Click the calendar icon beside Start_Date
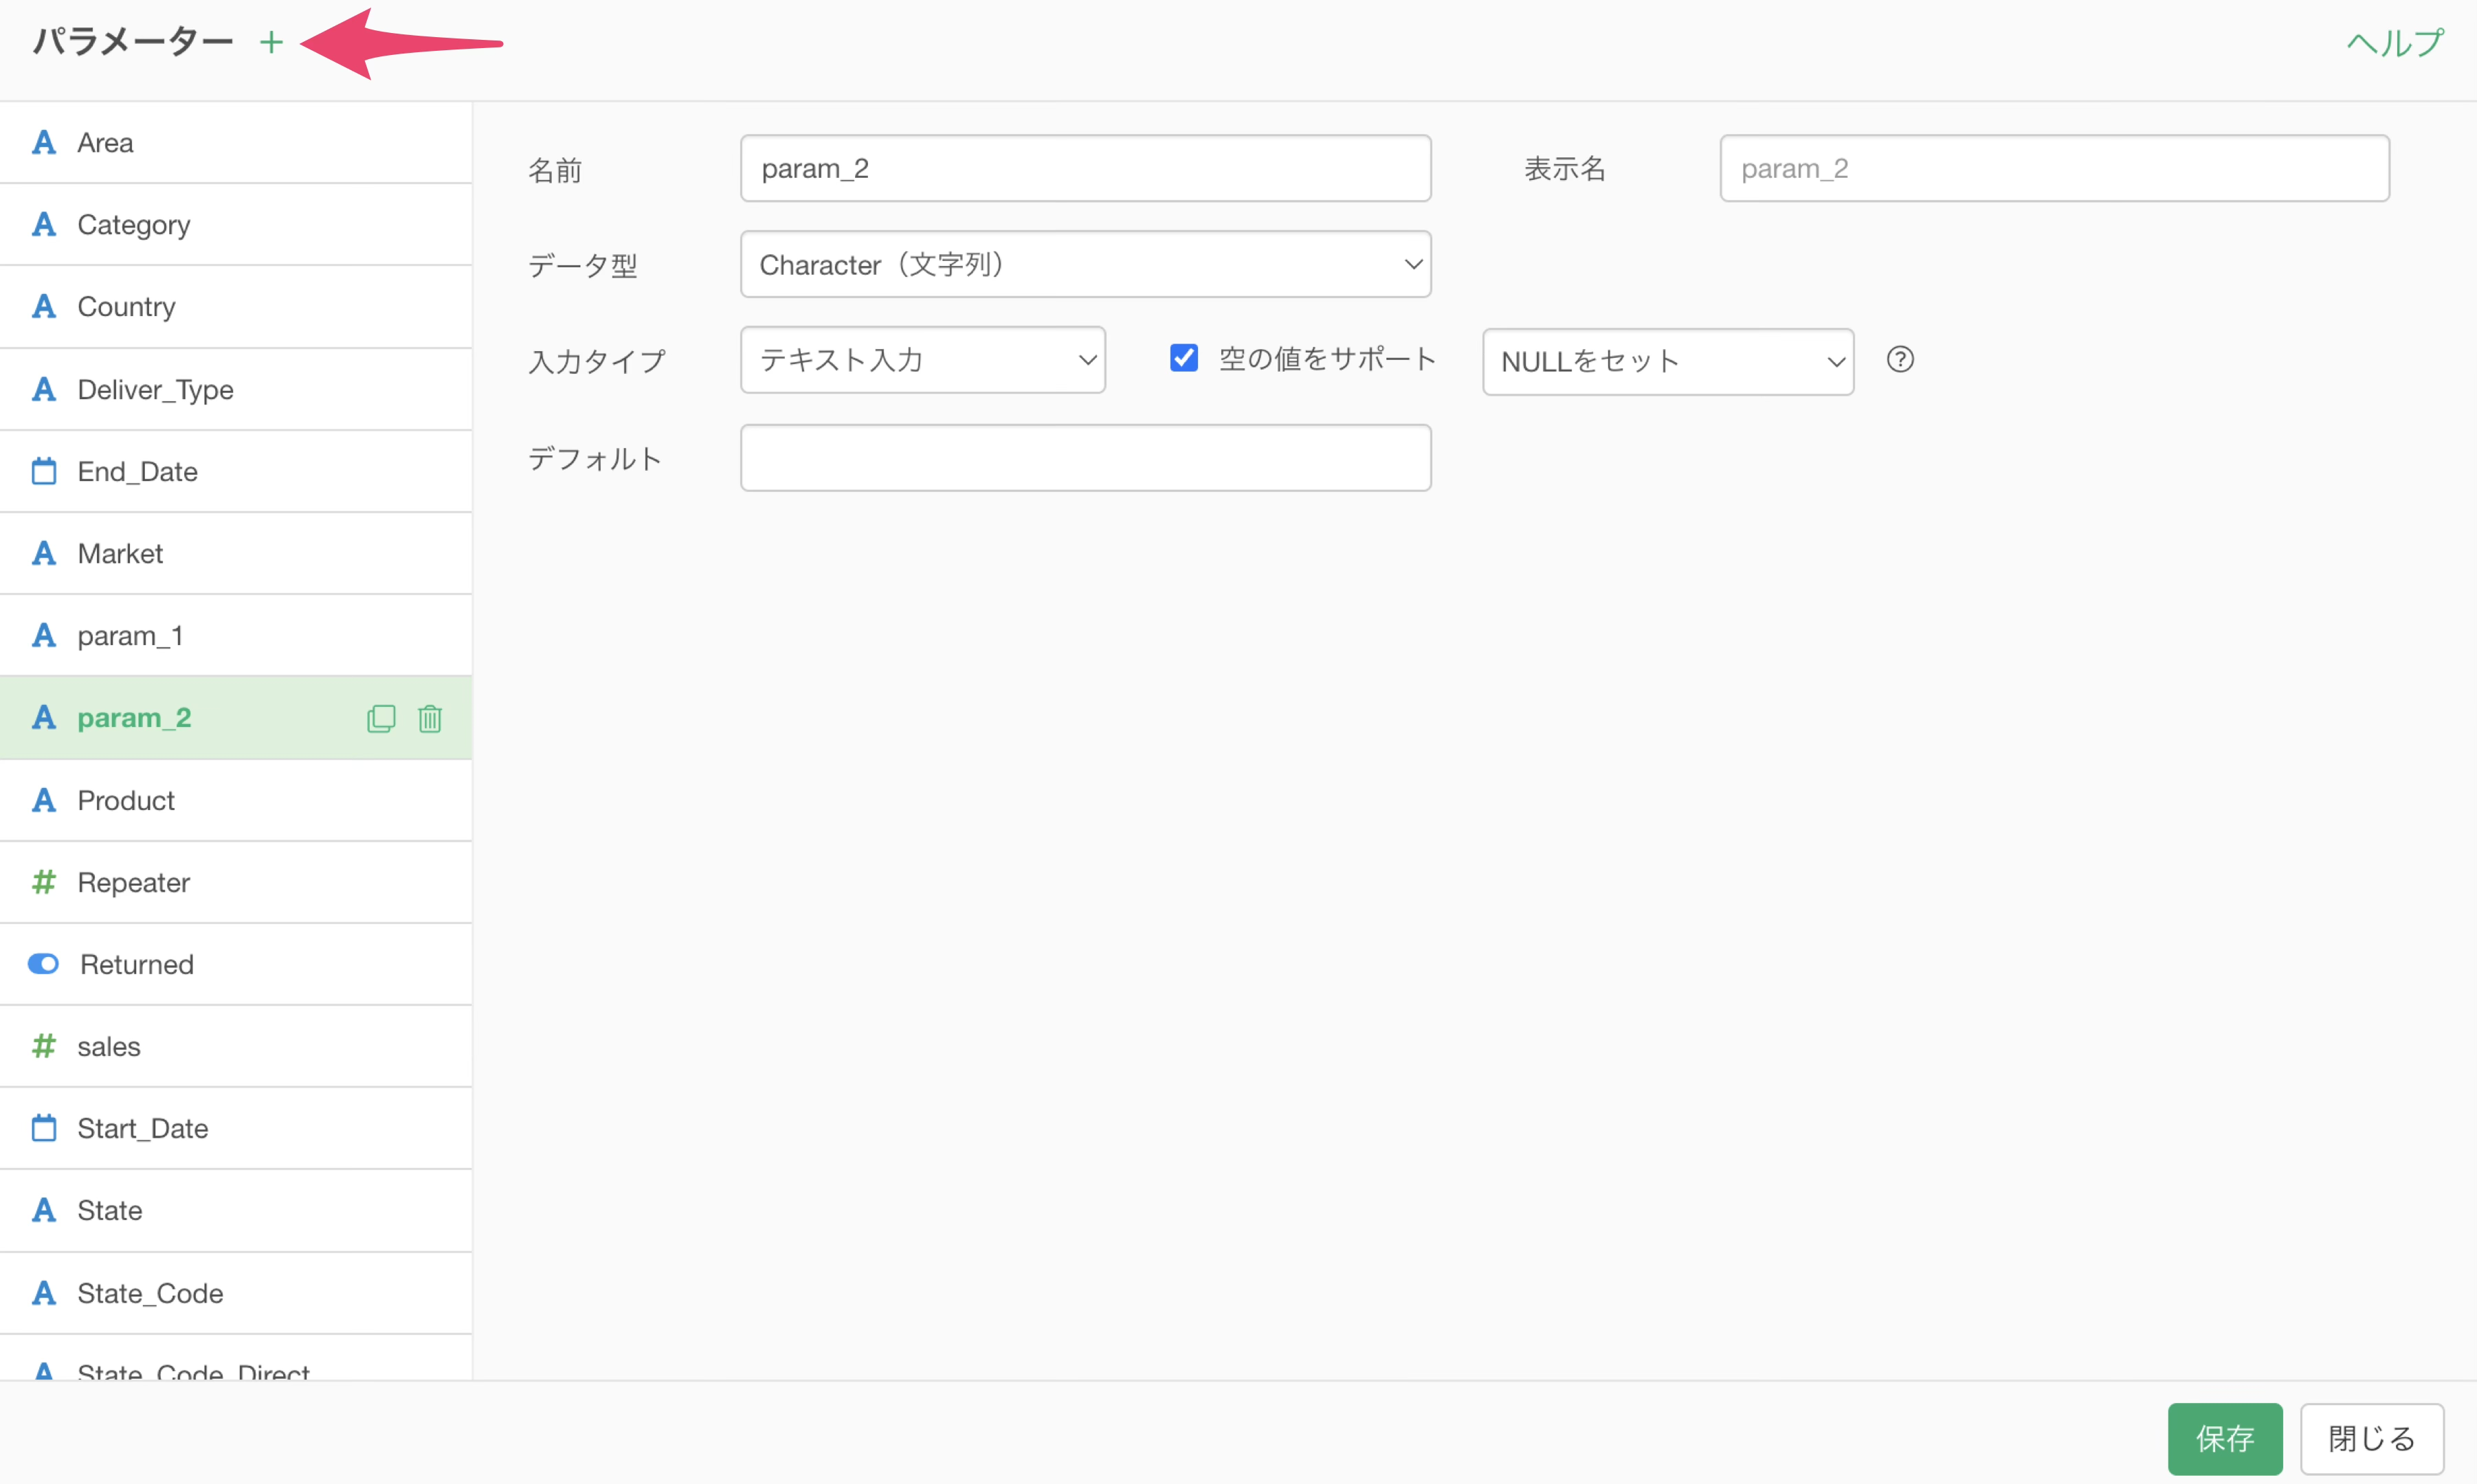The width and height of the screenshot is (2477, 1484). point(44,1128)
